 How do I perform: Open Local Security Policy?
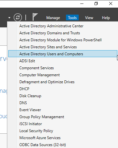pos(36,131)
